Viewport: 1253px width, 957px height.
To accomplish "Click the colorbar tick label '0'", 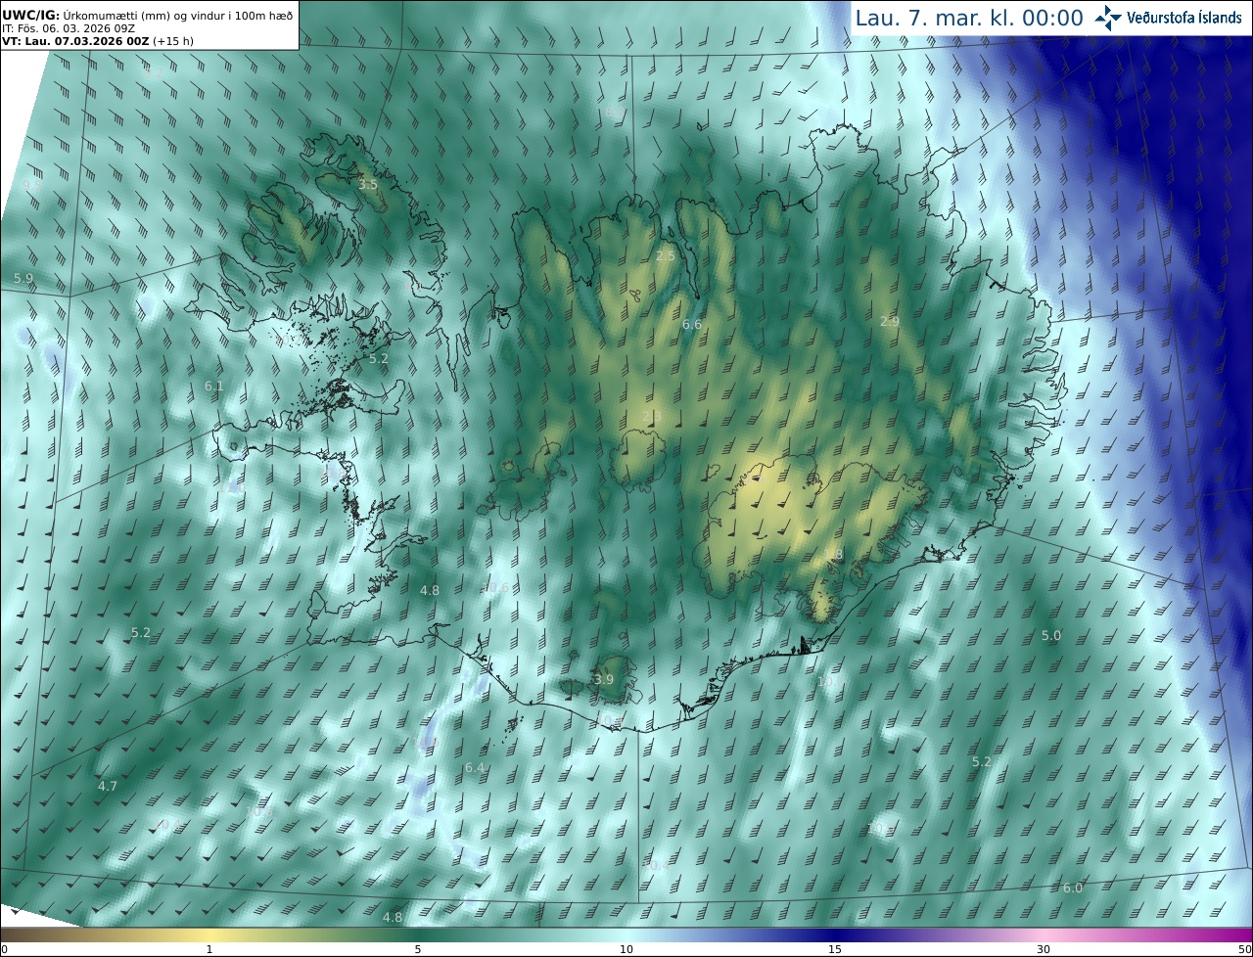I will point(4,949).
